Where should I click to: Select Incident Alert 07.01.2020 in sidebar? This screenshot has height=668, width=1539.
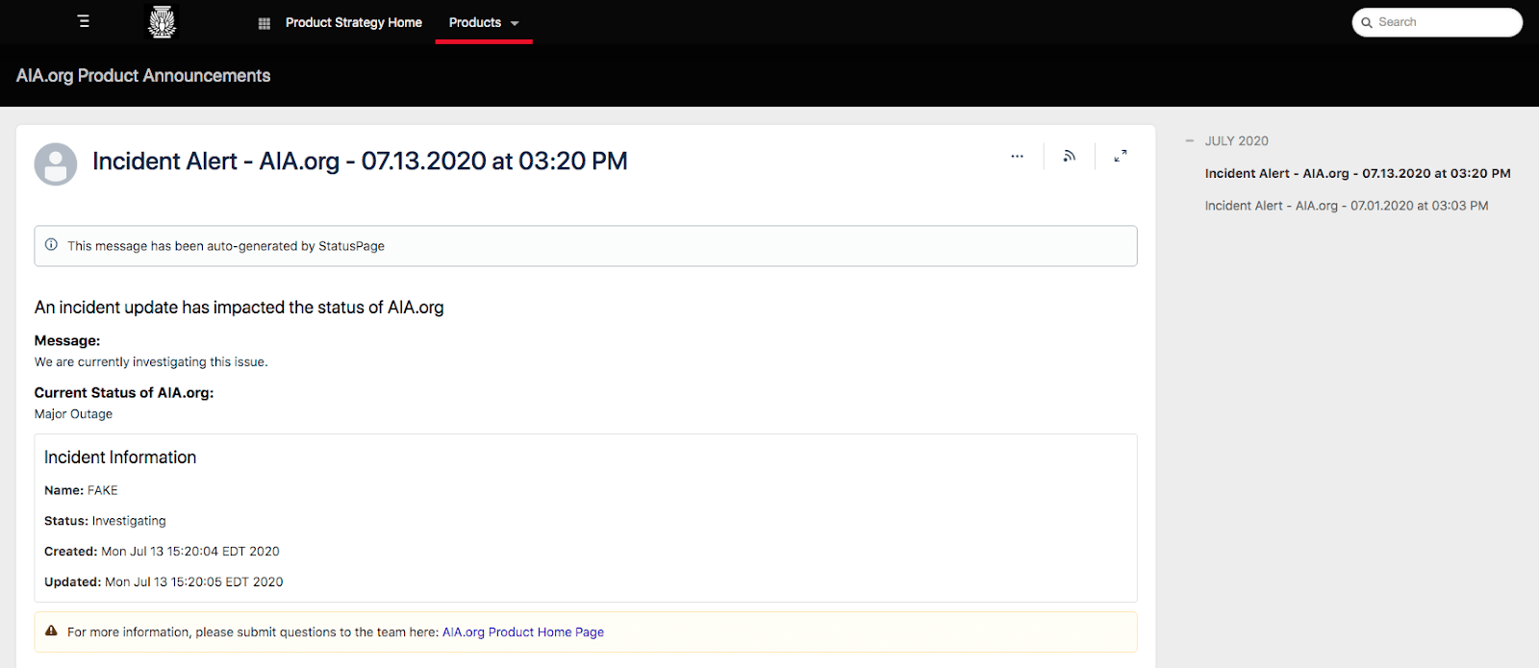[x=1347, y=206]
